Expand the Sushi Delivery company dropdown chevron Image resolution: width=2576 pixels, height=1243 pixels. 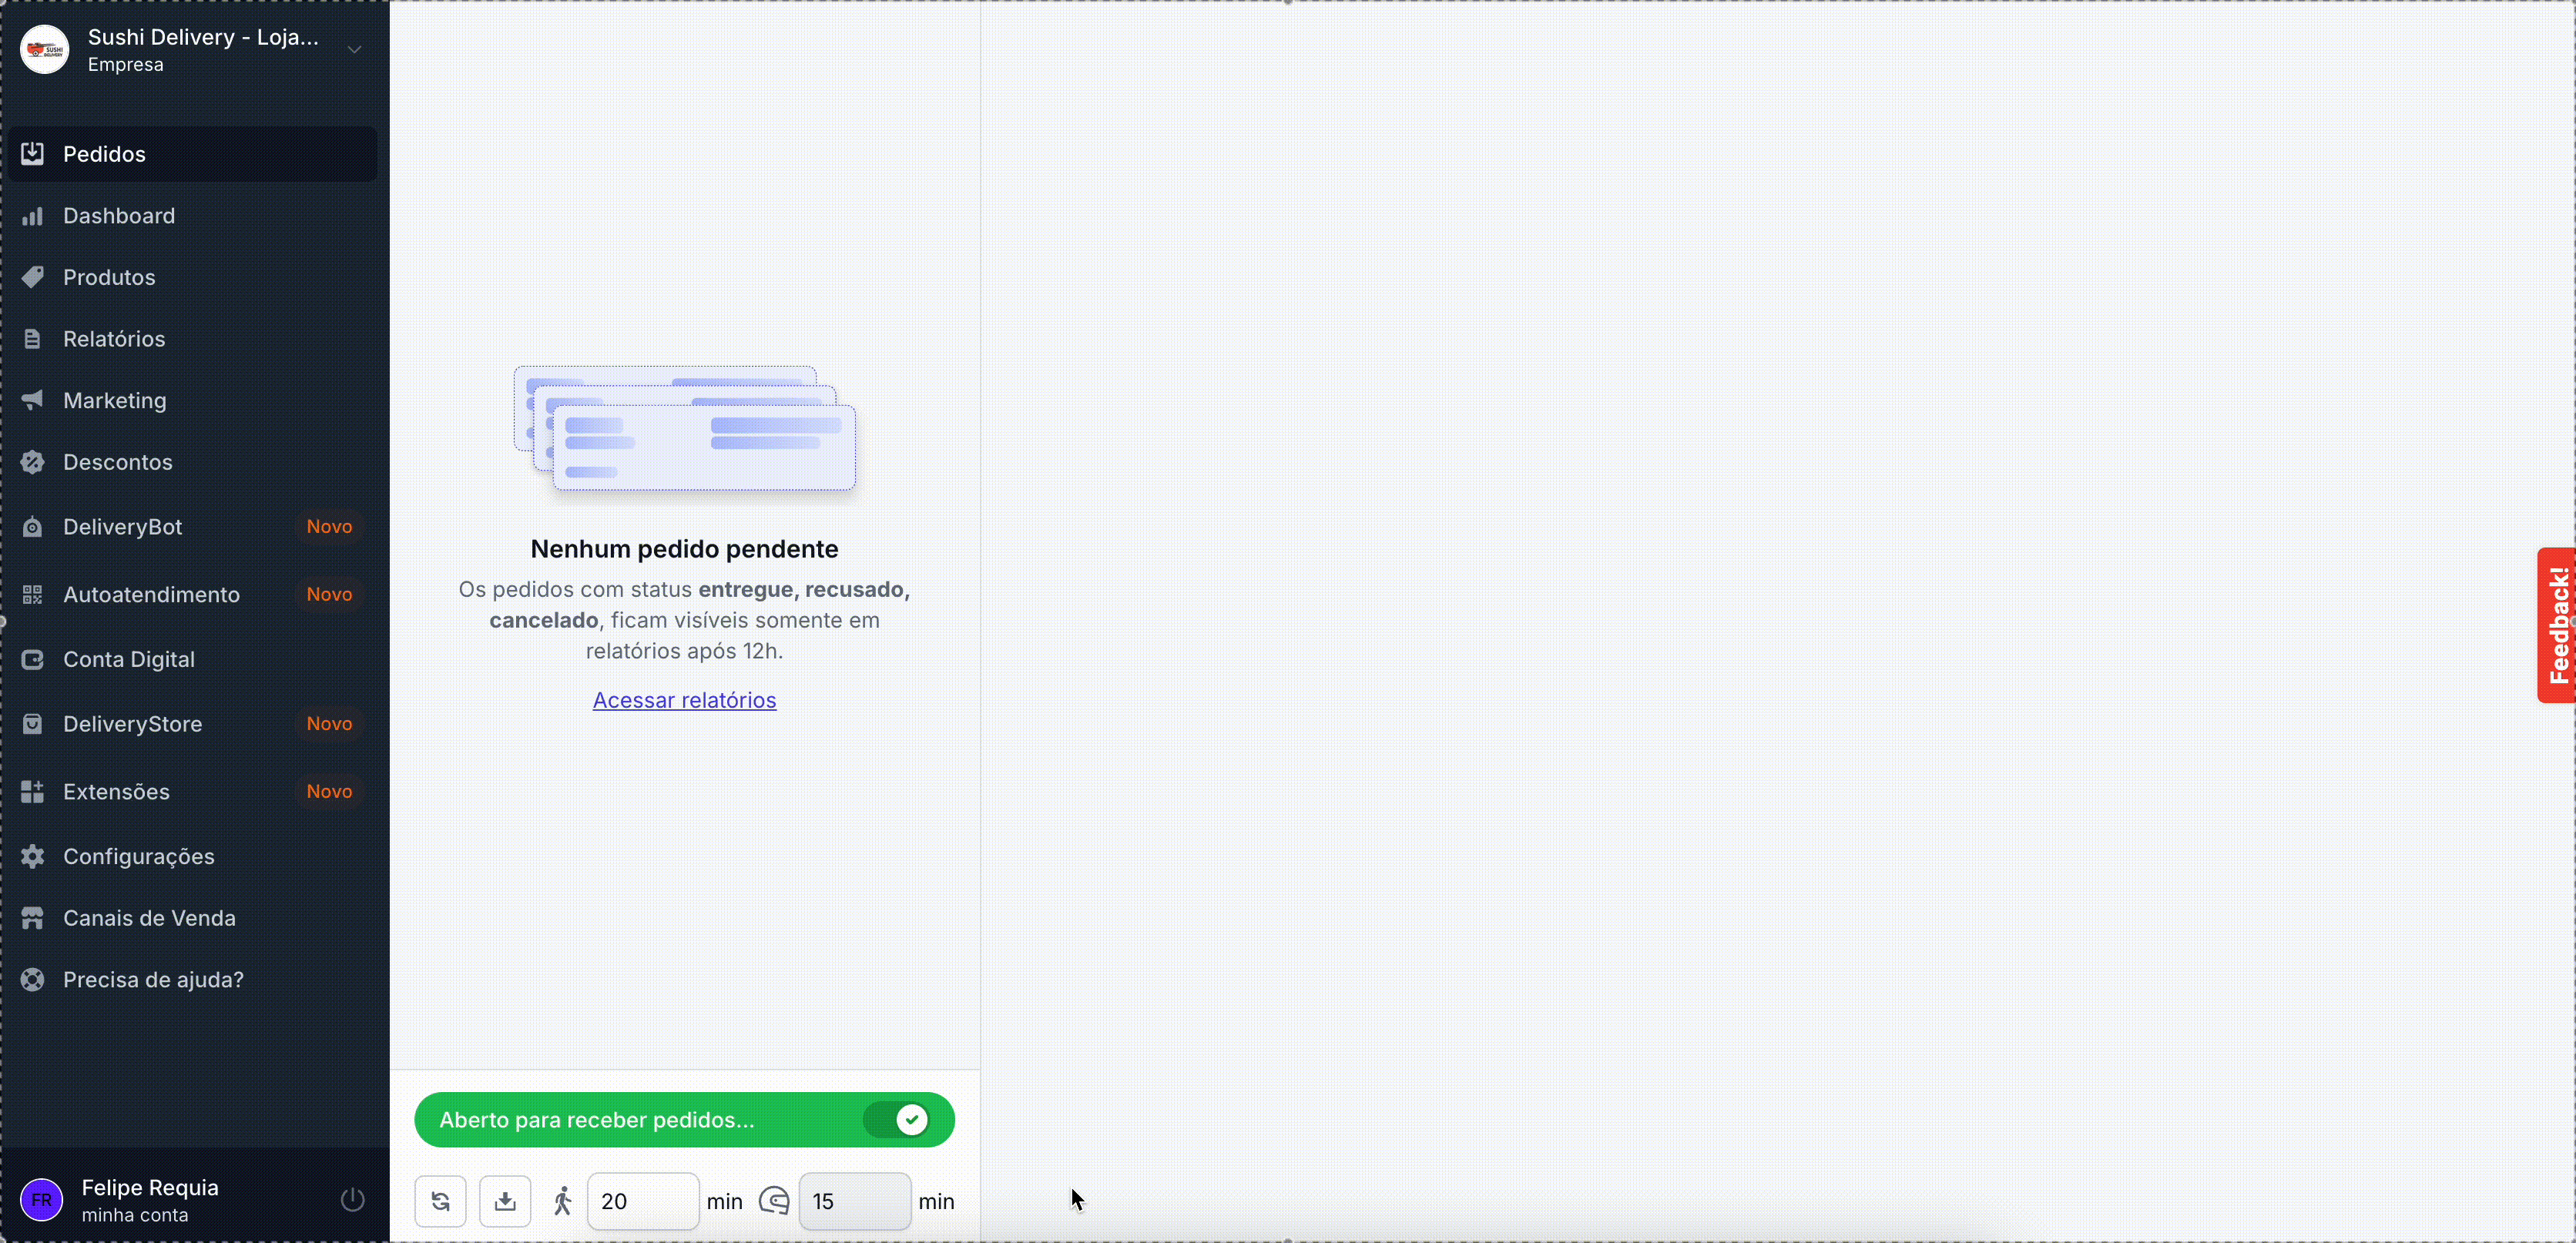coord(354,50)
